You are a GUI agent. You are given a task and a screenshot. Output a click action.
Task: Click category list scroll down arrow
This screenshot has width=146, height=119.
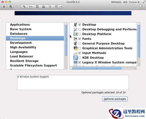[x=66, y=68]
